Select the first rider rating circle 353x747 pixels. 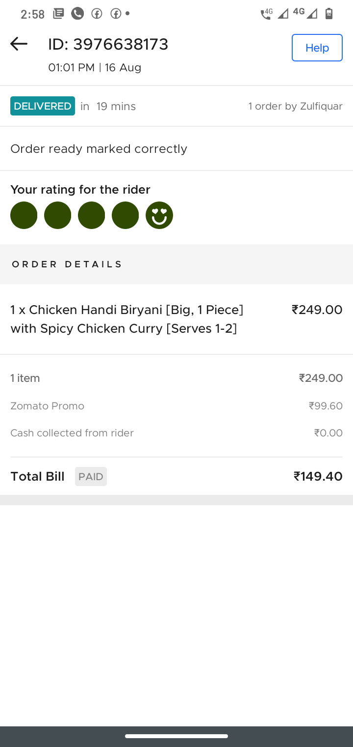tap(24, 215)
